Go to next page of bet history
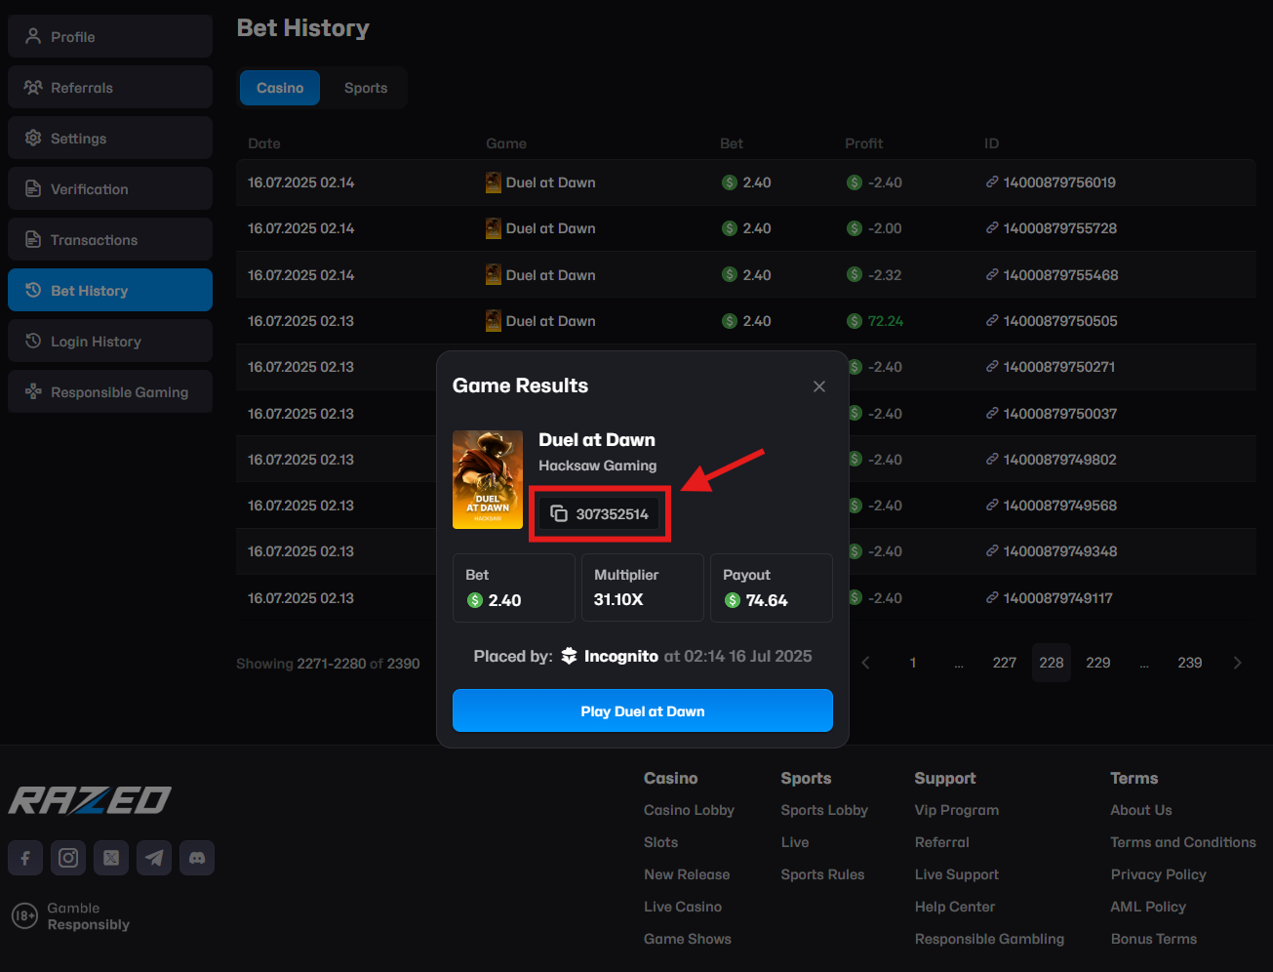The image size is (1273, 972). (1237, 663)
